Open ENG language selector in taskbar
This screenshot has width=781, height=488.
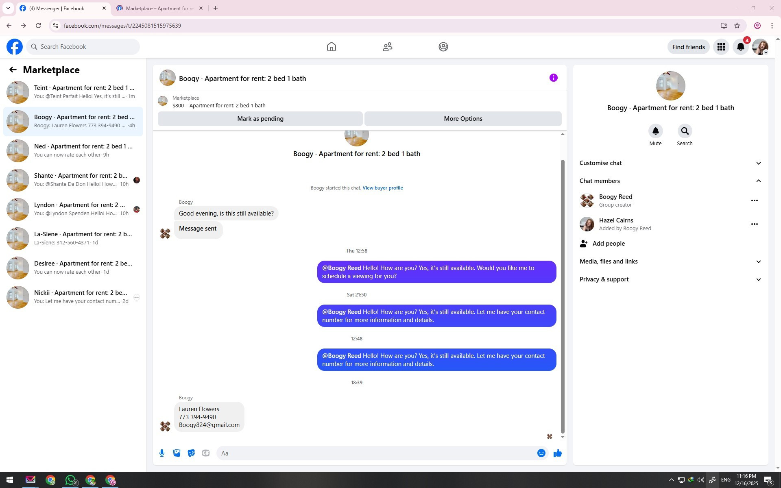(725, 480)
